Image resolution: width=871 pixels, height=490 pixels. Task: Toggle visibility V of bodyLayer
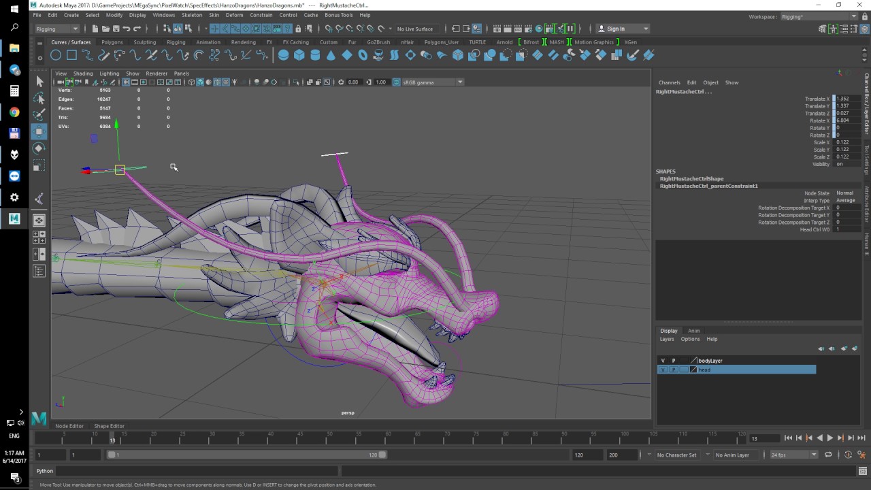click(663, 361)
